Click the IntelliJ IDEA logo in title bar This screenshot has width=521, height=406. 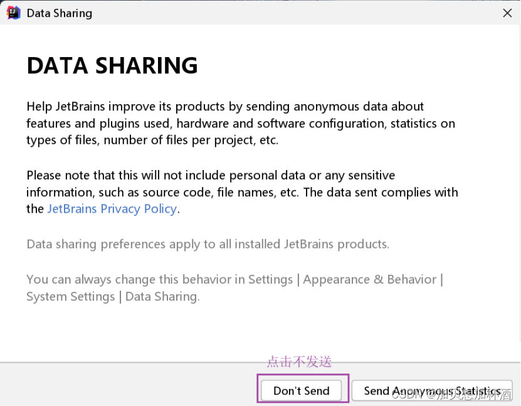coord(13,13)
